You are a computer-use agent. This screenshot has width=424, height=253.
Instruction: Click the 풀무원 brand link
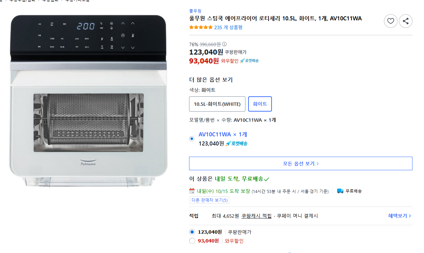pyautogui.click(x=195, y=11)
